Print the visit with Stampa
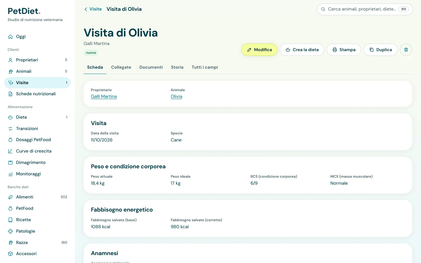This screenshot has width=421, height=263. tap(344, 50)
